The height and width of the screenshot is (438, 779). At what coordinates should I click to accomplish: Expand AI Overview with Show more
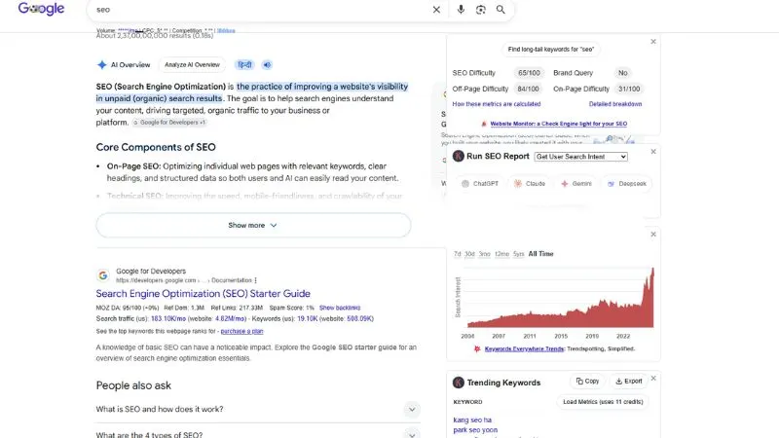click(253, 225)
